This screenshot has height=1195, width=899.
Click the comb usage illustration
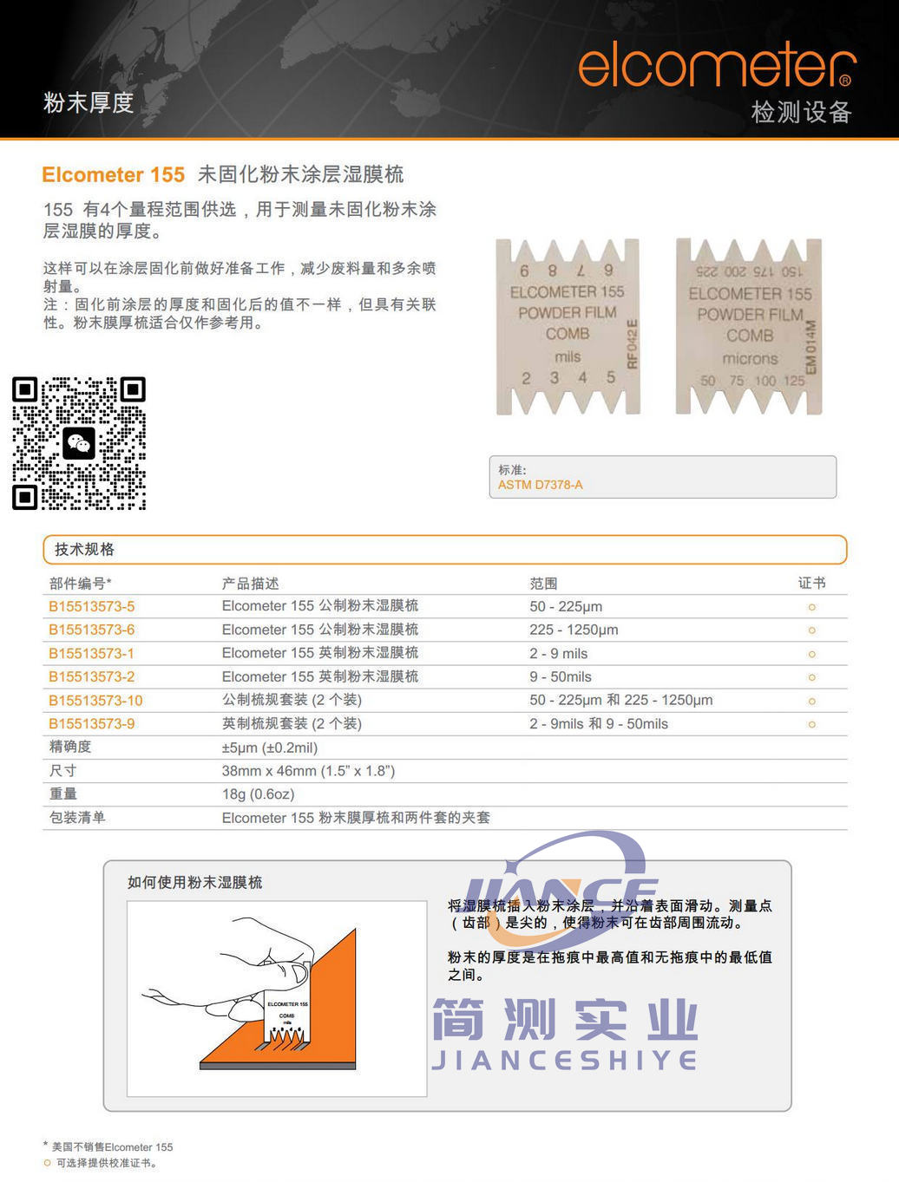[277, 999]
